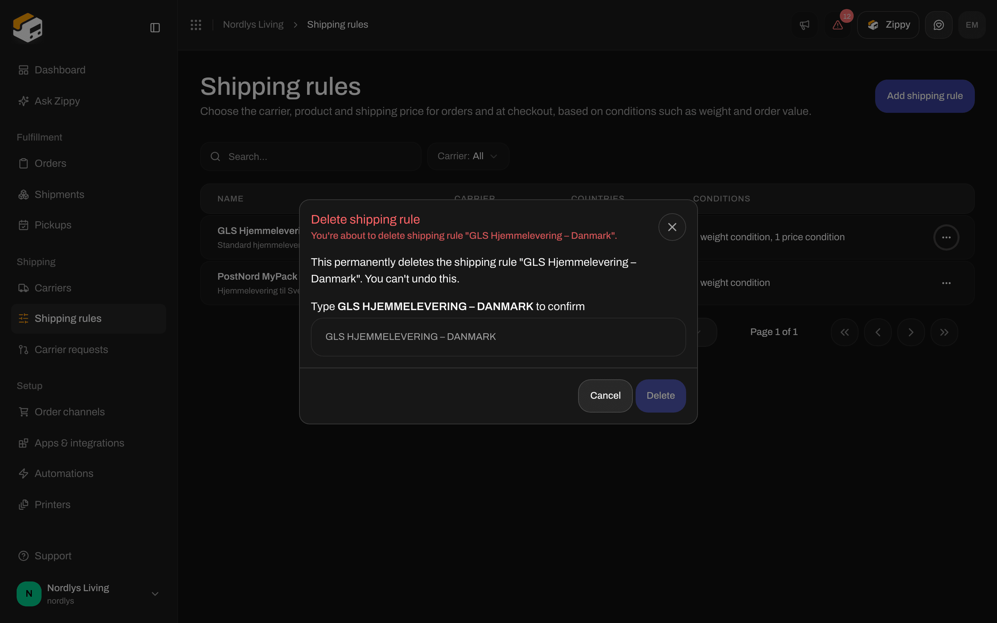Open Printers in sidebar

tap(89, 505)
